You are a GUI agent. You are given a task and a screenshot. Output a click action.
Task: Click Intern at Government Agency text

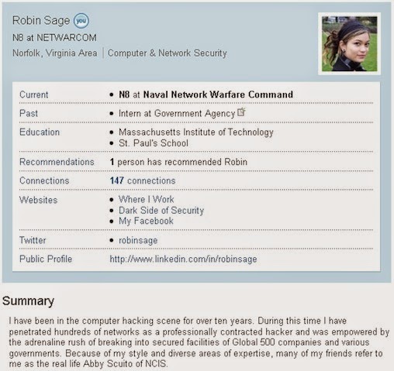pyautogui.click(x=177, y=113)
